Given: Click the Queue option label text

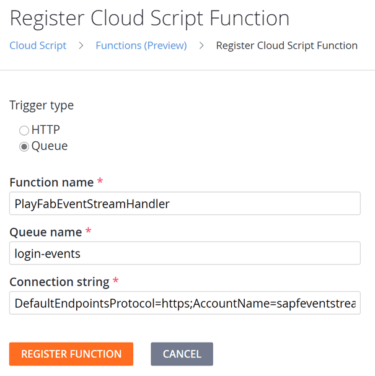Looking at the screenshot, I should click(49, 146).
